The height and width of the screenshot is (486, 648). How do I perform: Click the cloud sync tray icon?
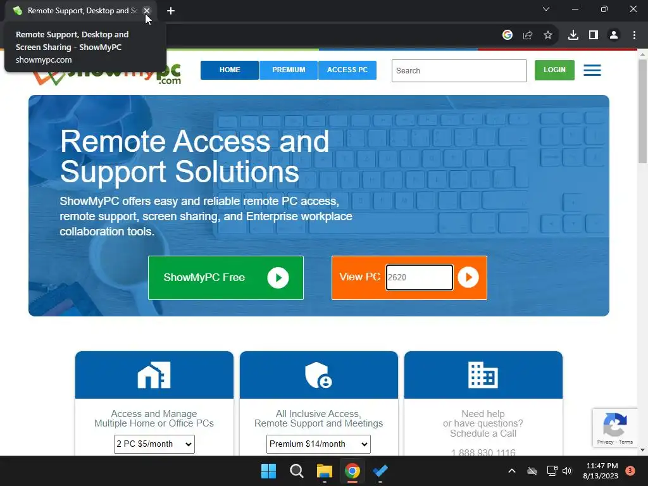[x=532, y=471]
